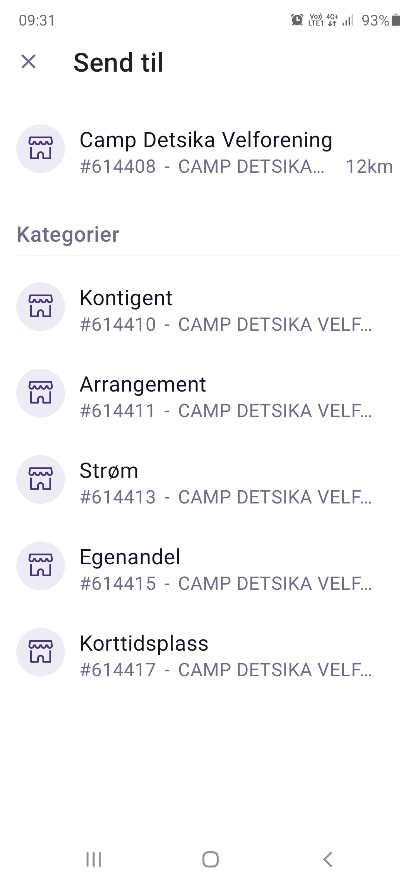This screenshot has height=883, width=418.
Task: Pick the Egenandel category
Action: (130, 557)
